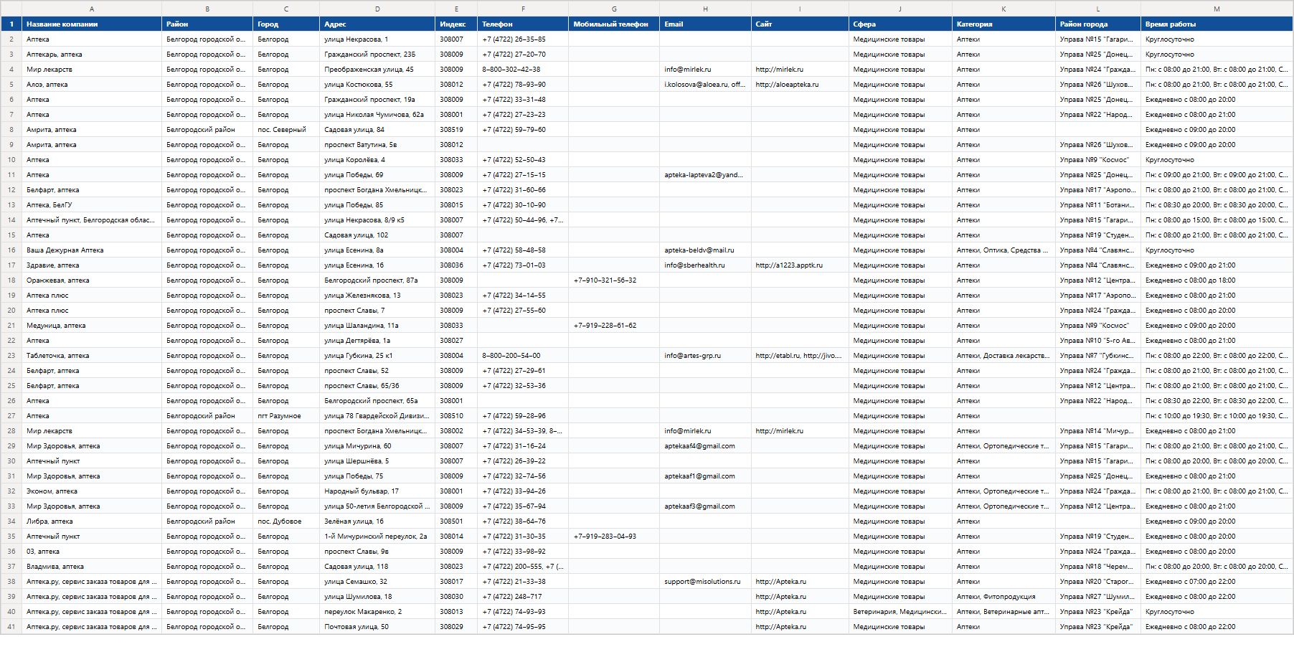Select the cell 'Медуница, аптека'
This screenshot has width=1294, height=647.
[x=92, y=326]
